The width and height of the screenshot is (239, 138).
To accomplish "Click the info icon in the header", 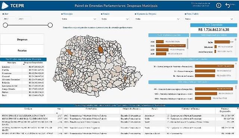I will (218, 6).
